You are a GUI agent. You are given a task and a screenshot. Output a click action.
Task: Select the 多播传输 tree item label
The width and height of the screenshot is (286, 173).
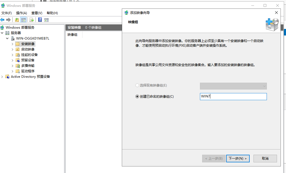click(x=28, y=66)
